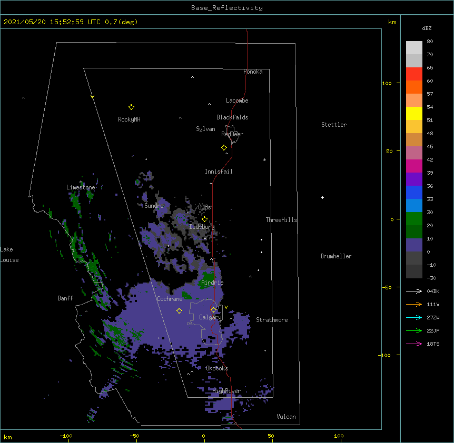This screenshot has height=443, width=454.
Task: Select the yellow diamond marker near Olds
Action: tap(205, 219)
